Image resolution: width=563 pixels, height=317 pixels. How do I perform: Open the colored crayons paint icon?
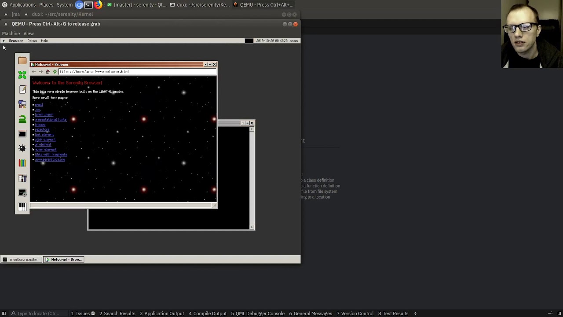click(x=22, y=163)
